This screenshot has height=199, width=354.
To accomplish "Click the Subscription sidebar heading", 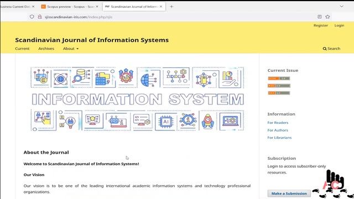I will click(x=282, y=159).
